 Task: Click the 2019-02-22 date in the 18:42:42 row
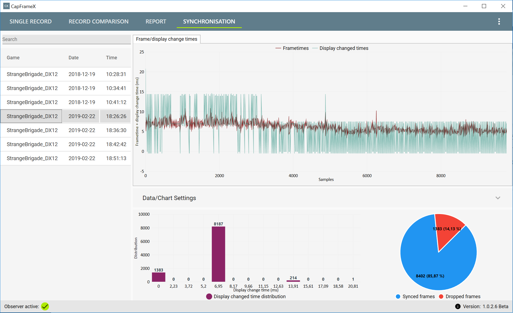coord(82,144)
